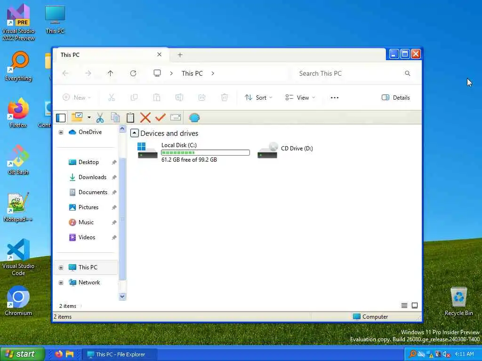482x361 pixels.
Task: Open the Sort dropdown menu
Action: [x=258, y=98]
